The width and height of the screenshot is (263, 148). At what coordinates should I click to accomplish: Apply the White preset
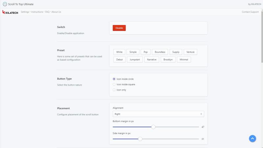click(119, 52)
